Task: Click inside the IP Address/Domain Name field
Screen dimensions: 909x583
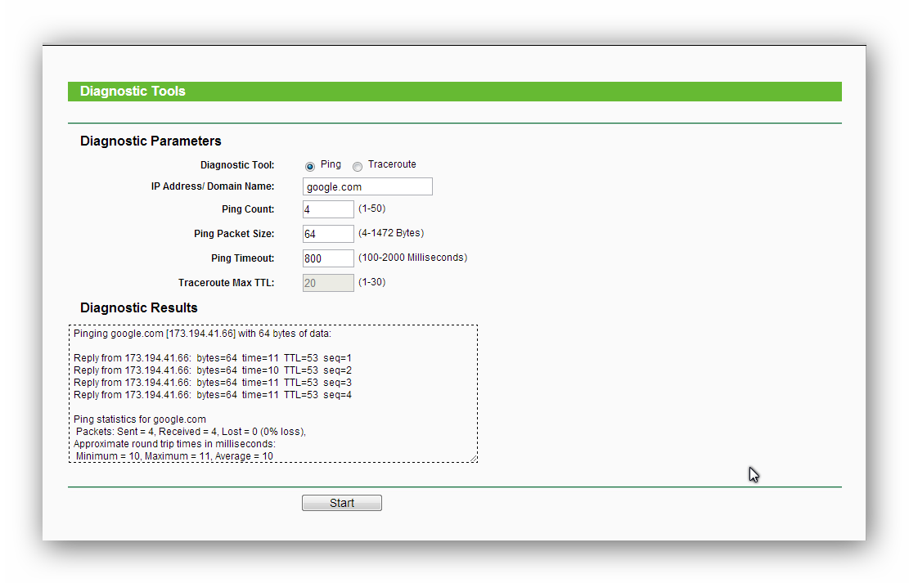Action: tap(367, 186)
